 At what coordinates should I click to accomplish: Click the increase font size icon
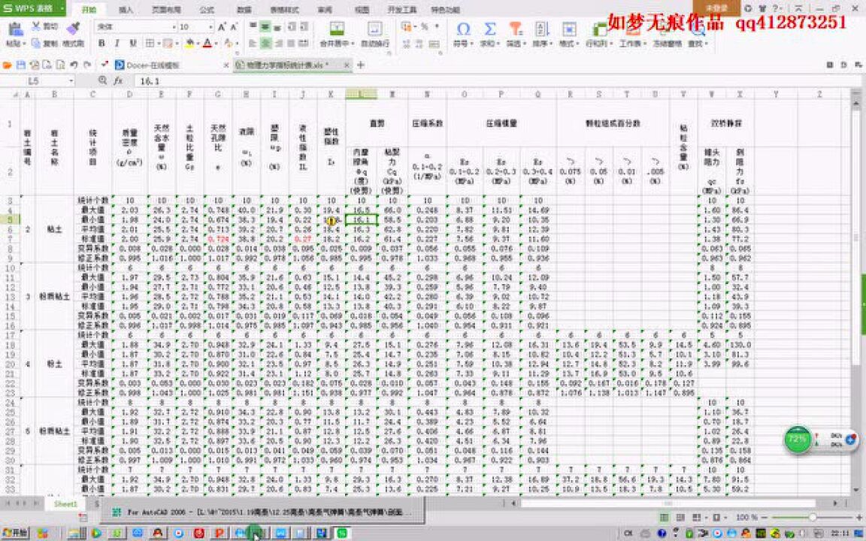[222, 27]
